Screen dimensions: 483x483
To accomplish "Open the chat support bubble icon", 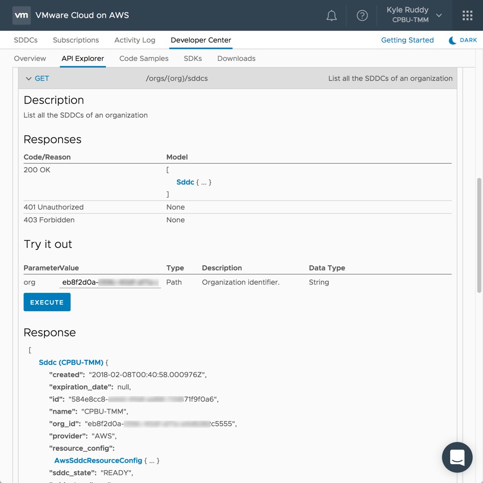I will click(457, 457).
